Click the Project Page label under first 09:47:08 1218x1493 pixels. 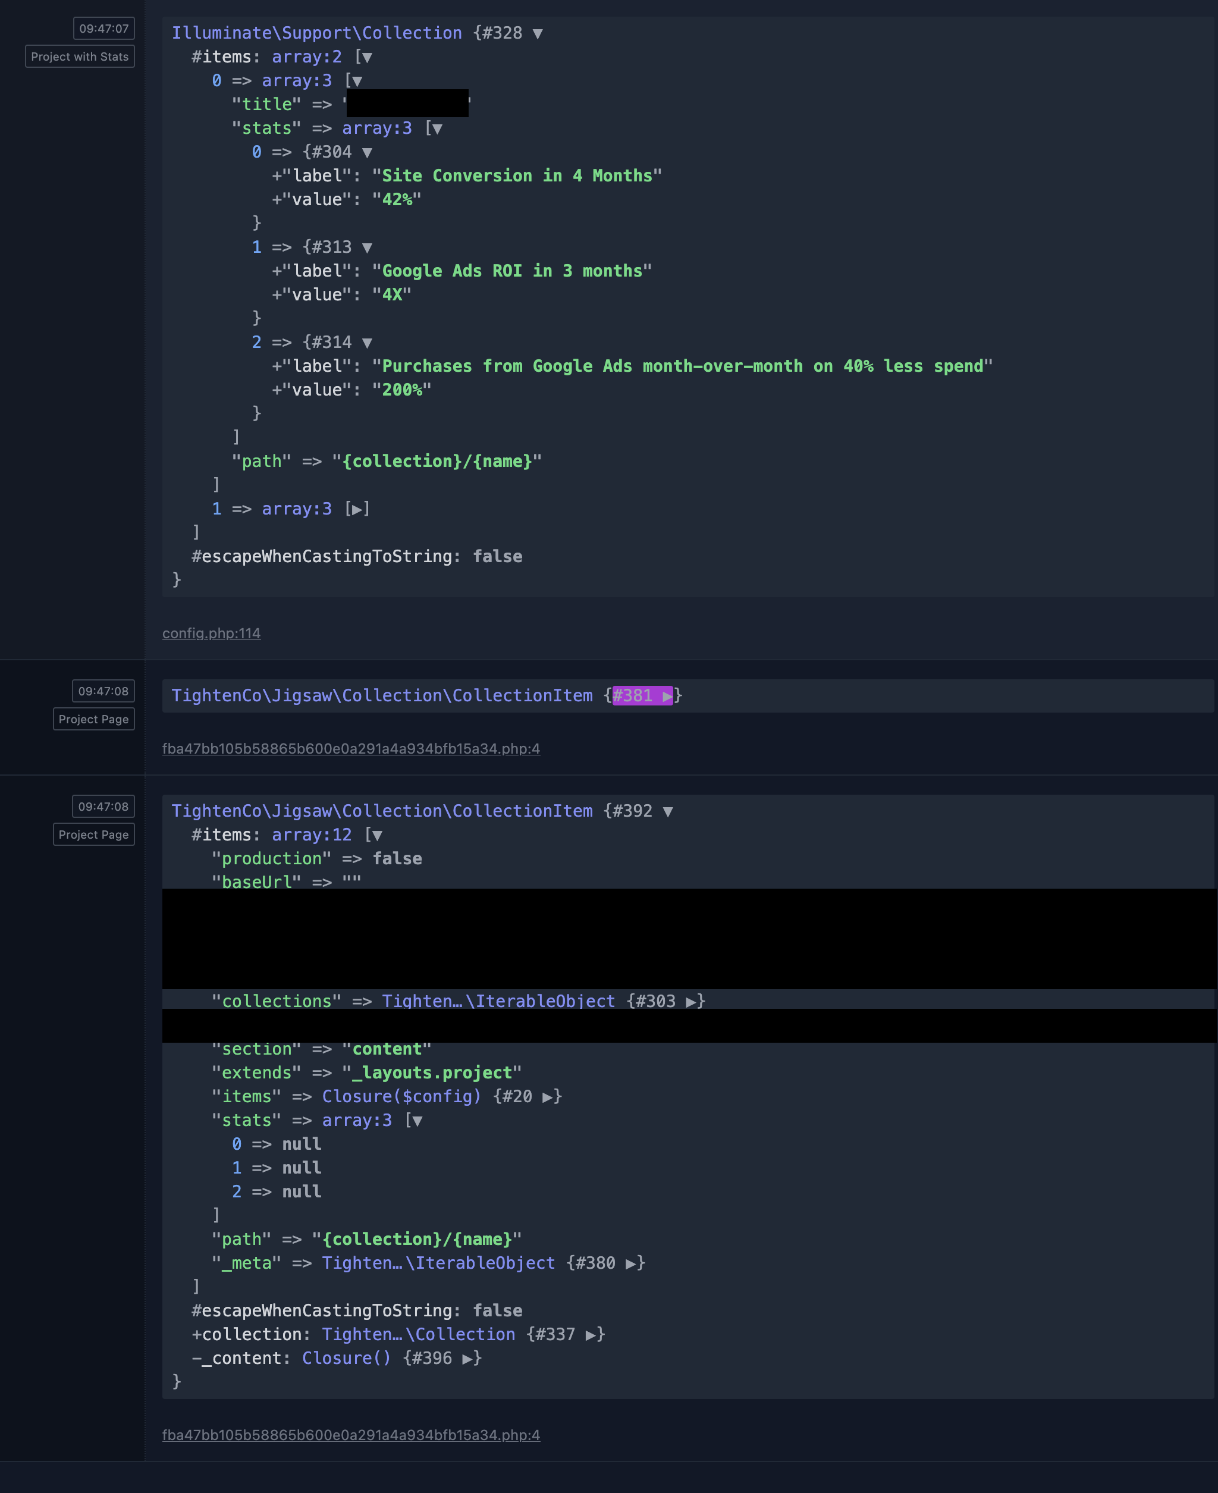[x=94, y=719]
